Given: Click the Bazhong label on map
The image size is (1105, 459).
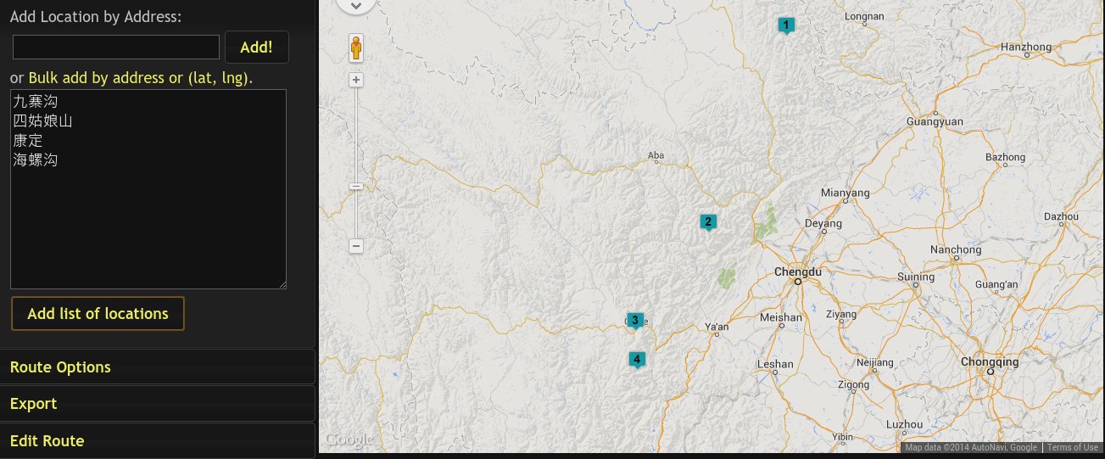Looking at the screenshot, I should (1006, 158).
